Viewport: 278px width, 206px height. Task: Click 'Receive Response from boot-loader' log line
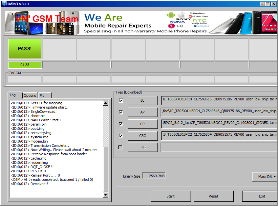point(49,154)
